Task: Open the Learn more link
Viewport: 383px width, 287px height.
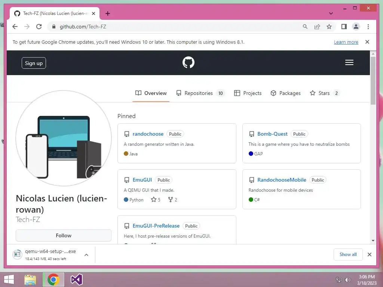Action: click(x=346, y=42)
